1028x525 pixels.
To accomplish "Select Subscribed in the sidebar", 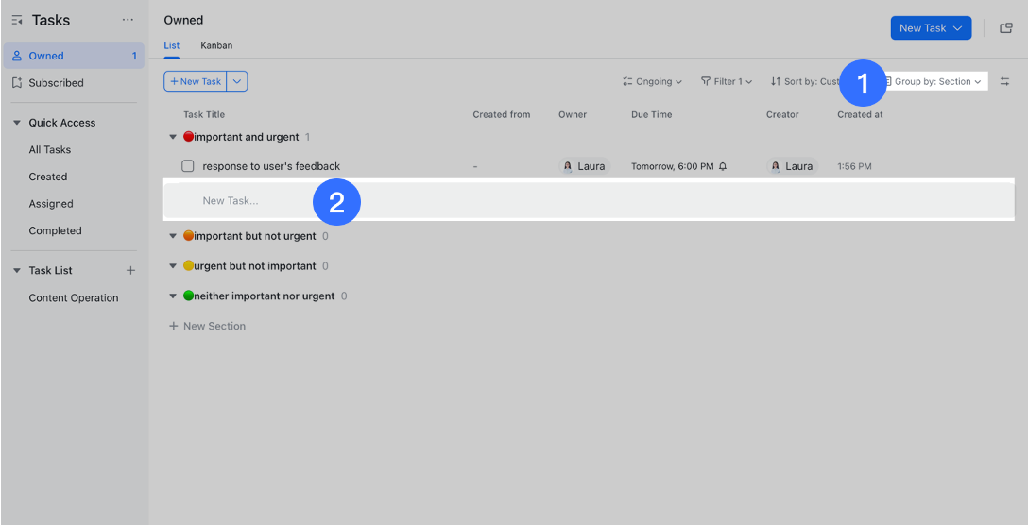I will click(x=56, y=83).
